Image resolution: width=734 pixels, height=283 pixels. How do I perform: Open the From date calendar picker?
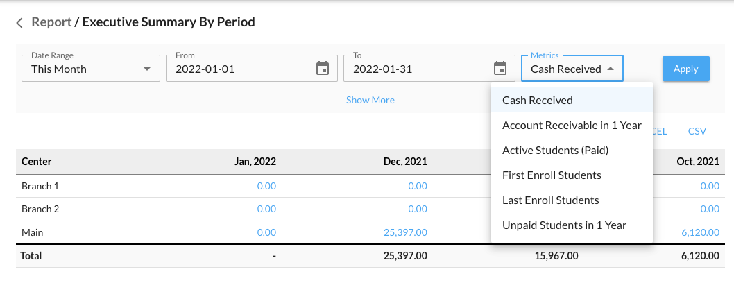[x=323, y=69]
